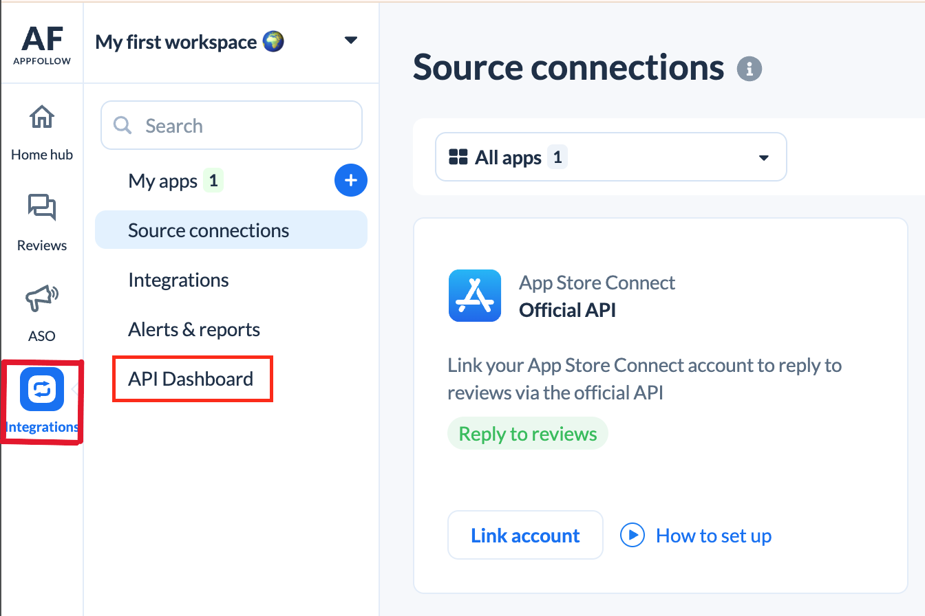The height and width of the screenshot is (616, 925).
Task: Open Alerts & reports
Action: (x=194, y=329)
